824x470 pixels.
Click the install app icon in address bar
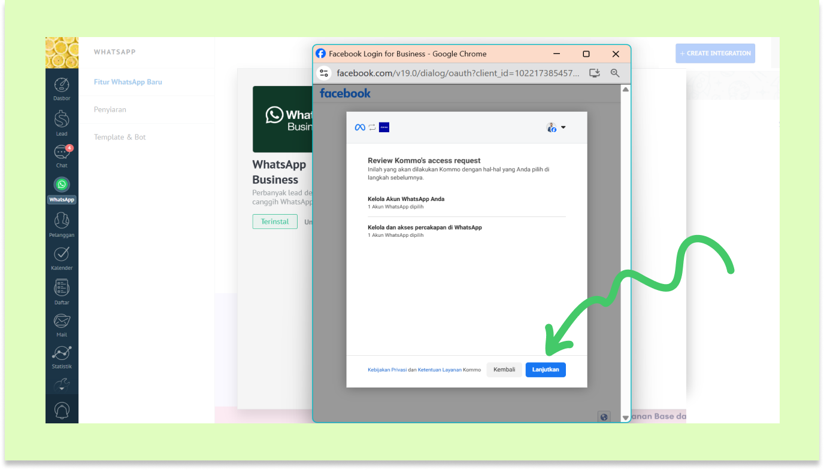tap(595, 73)
